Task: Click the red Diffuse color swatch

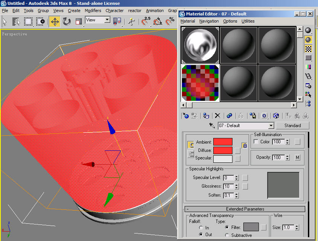Action: click(x=223, y=150)
